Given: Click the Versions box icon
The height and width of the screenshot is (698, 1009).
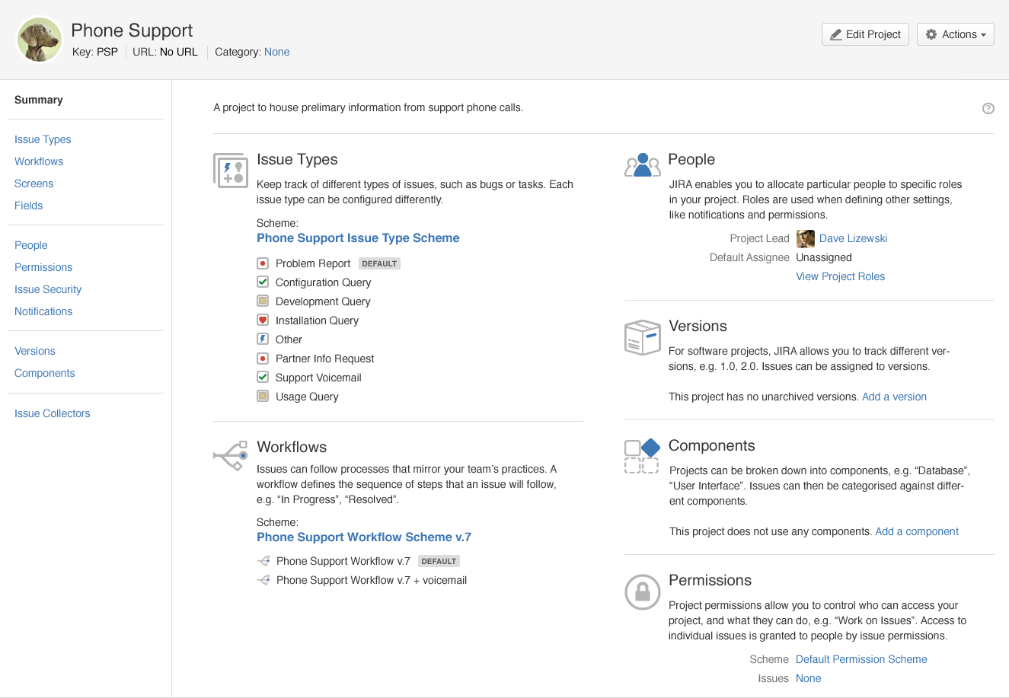Looking at the screenshot, I should tap(642, 337).
